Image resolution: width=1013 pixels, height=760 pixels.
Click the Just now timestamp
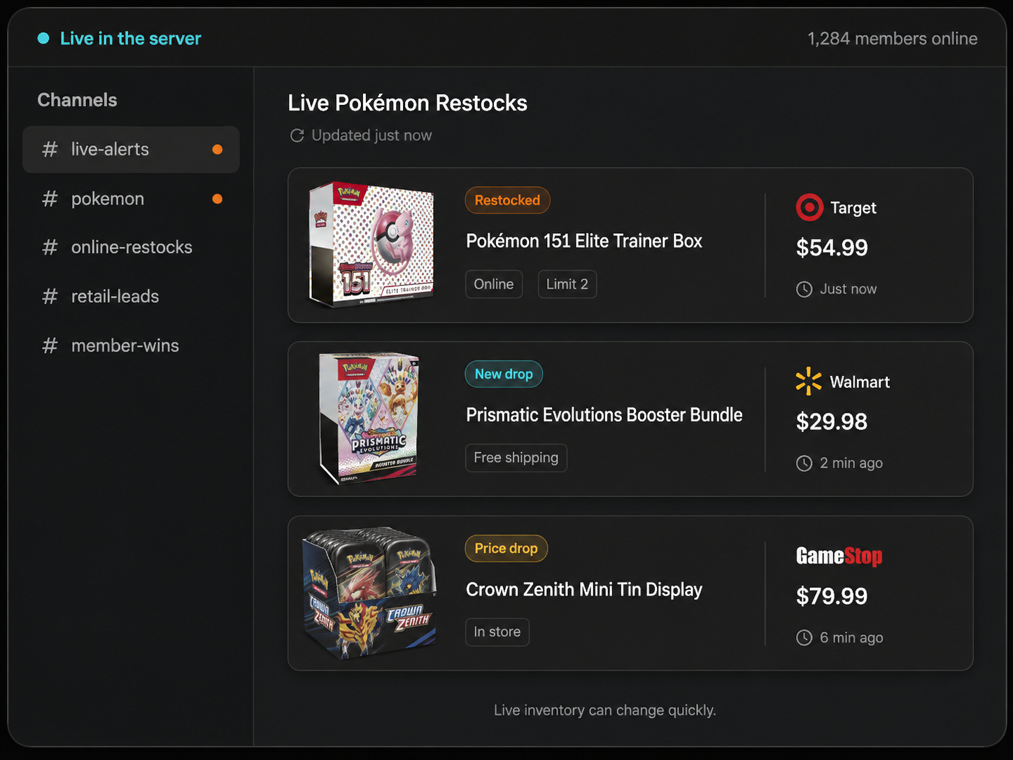point(848,289)
